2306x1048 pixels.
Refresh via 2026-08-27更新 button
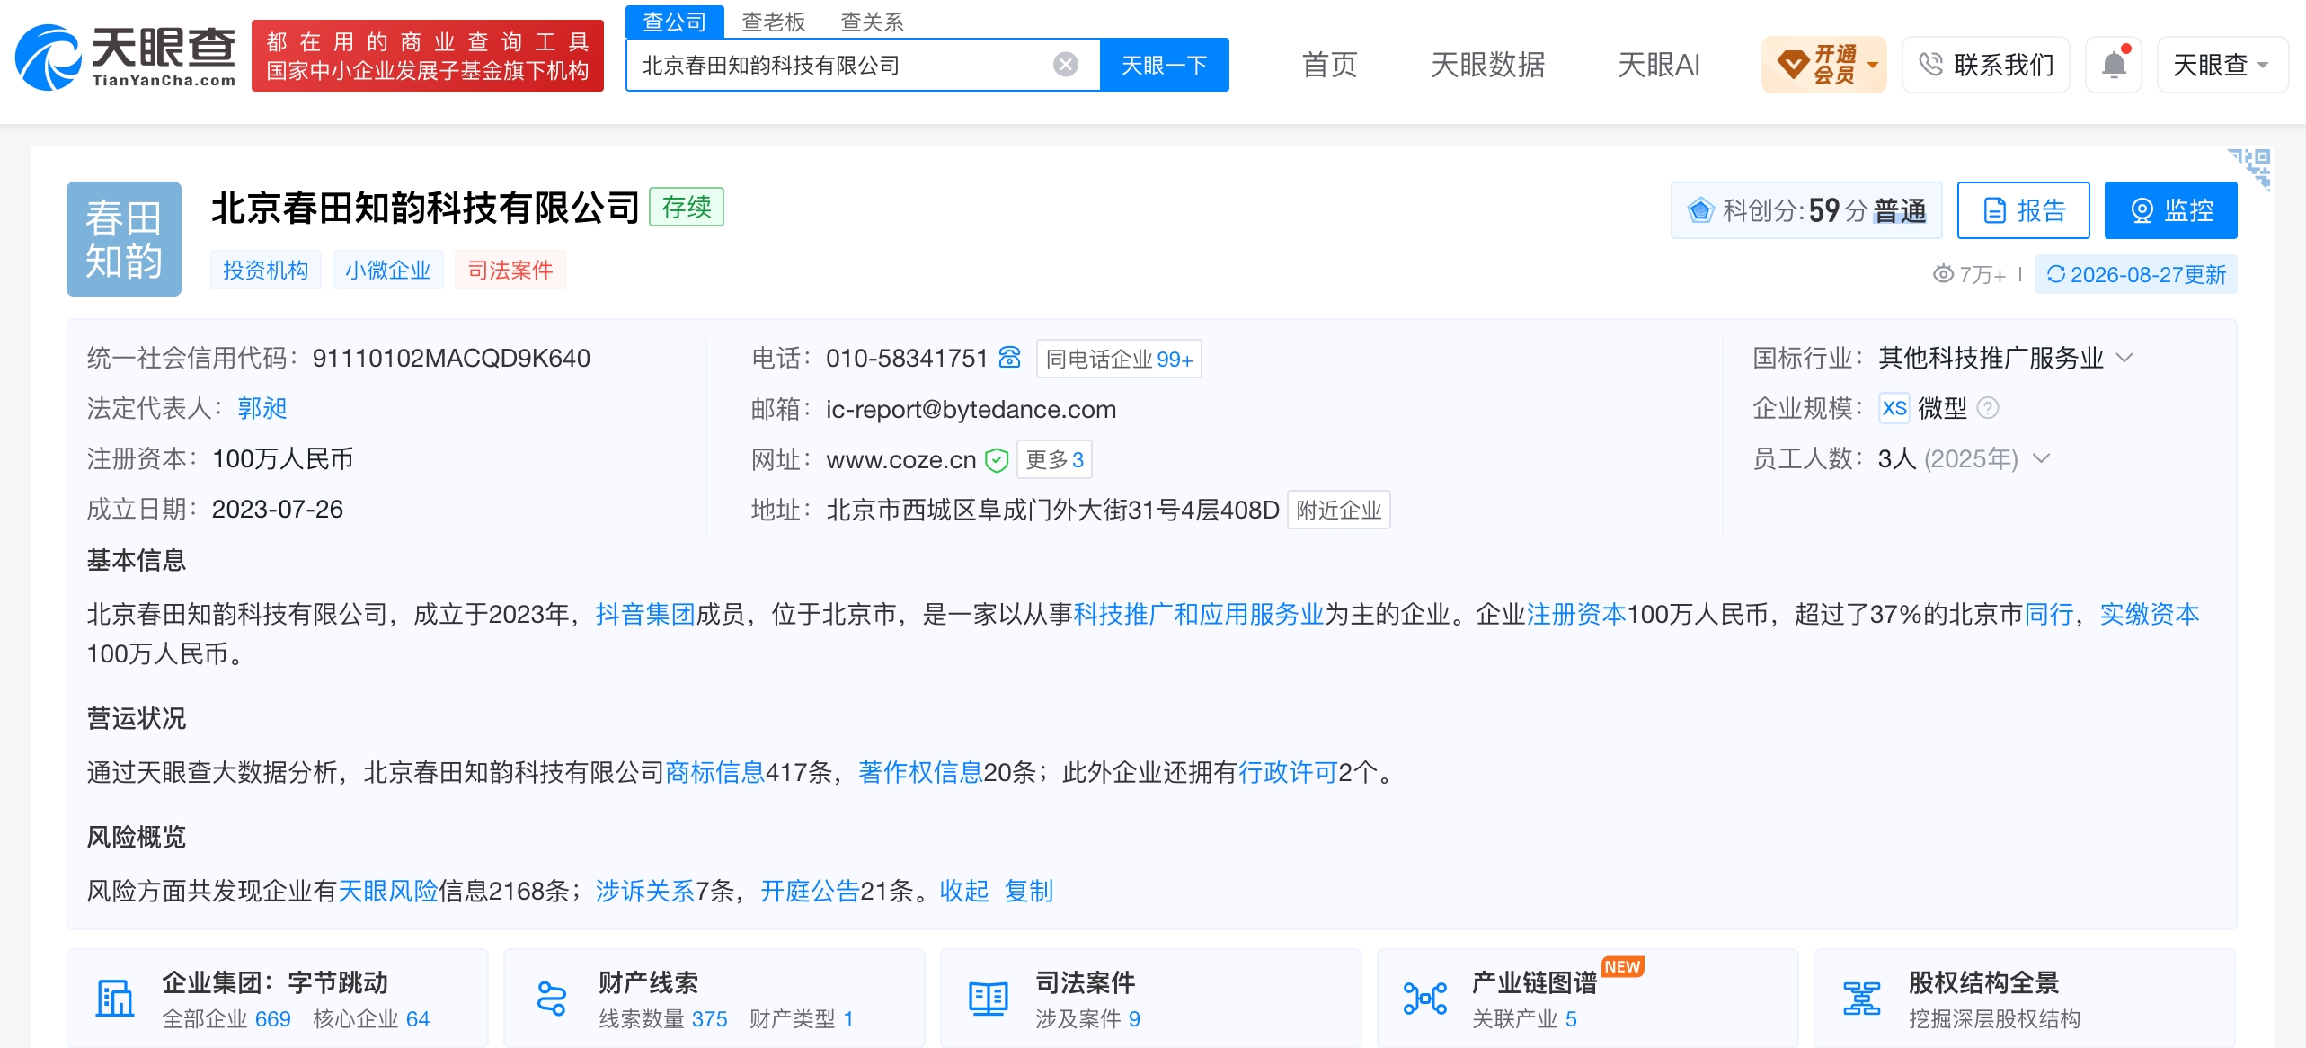[2137, 274]
